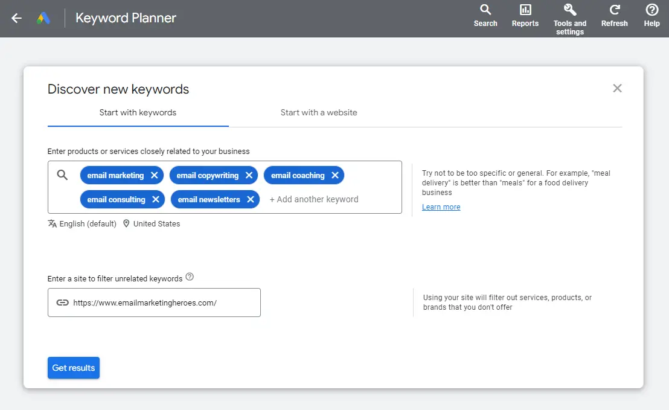
Task: Select the 'email newsletters' chip text
Action: pos(209,199)
